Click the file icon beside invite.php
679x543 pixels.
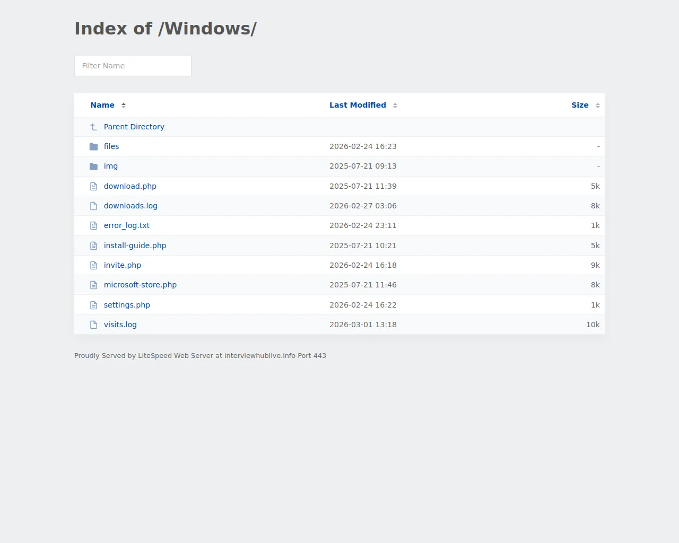click(93, 265)
